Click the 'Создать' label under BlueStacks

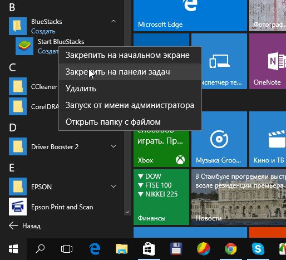(x=43, y=31)
